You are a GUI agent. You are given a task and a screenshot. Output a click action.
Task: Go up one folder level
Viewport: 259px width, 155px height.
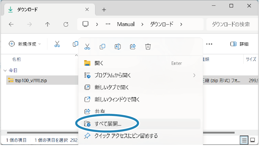coord(47,24)
